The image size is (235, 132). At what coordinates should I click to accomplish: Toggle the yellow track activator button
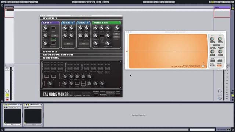7,95
